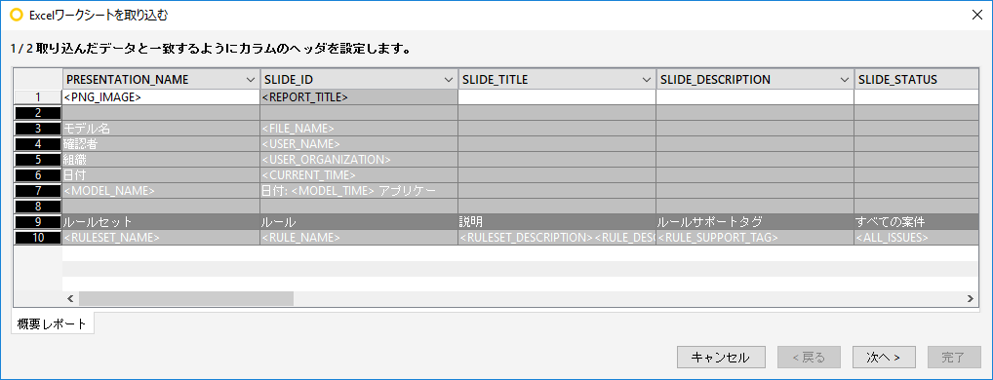This screenshot has height=380, width=993.
Task: Click the キャンセル button
Action: (721, 358)
